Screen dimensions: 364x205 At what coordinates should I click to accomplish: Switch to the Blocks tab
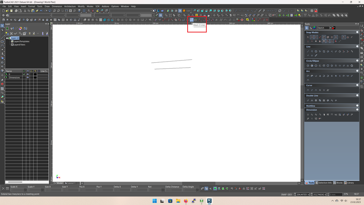pos(338,183)
